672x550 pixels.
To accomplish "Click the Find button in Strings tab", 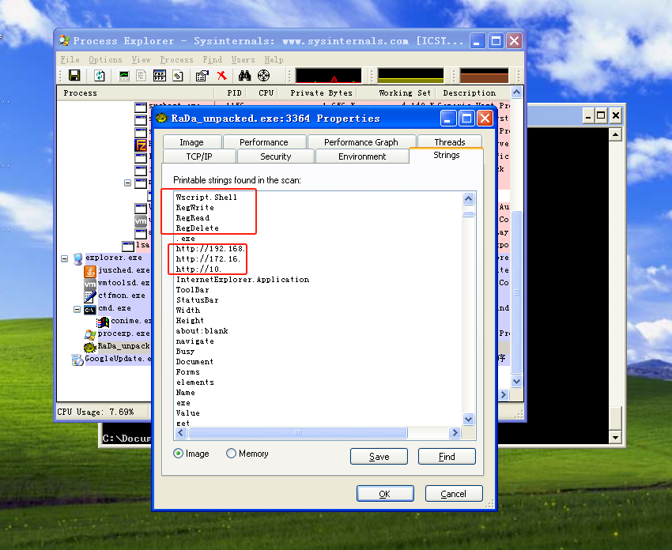I will coord(447,457).
